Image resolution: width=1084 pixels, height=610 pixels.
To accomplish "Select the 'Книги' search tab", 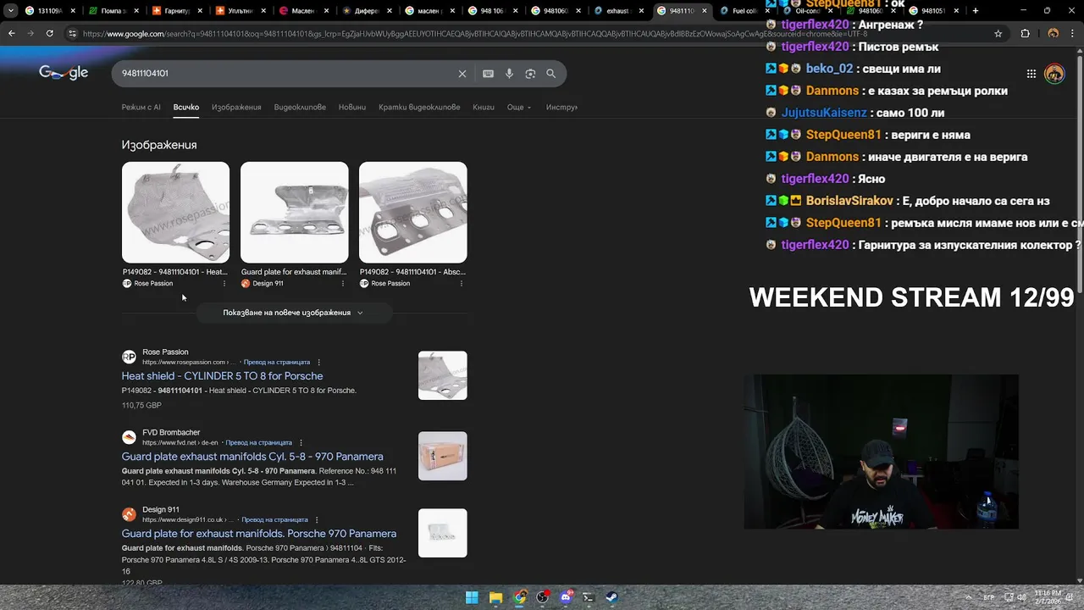I will point(484,108).
